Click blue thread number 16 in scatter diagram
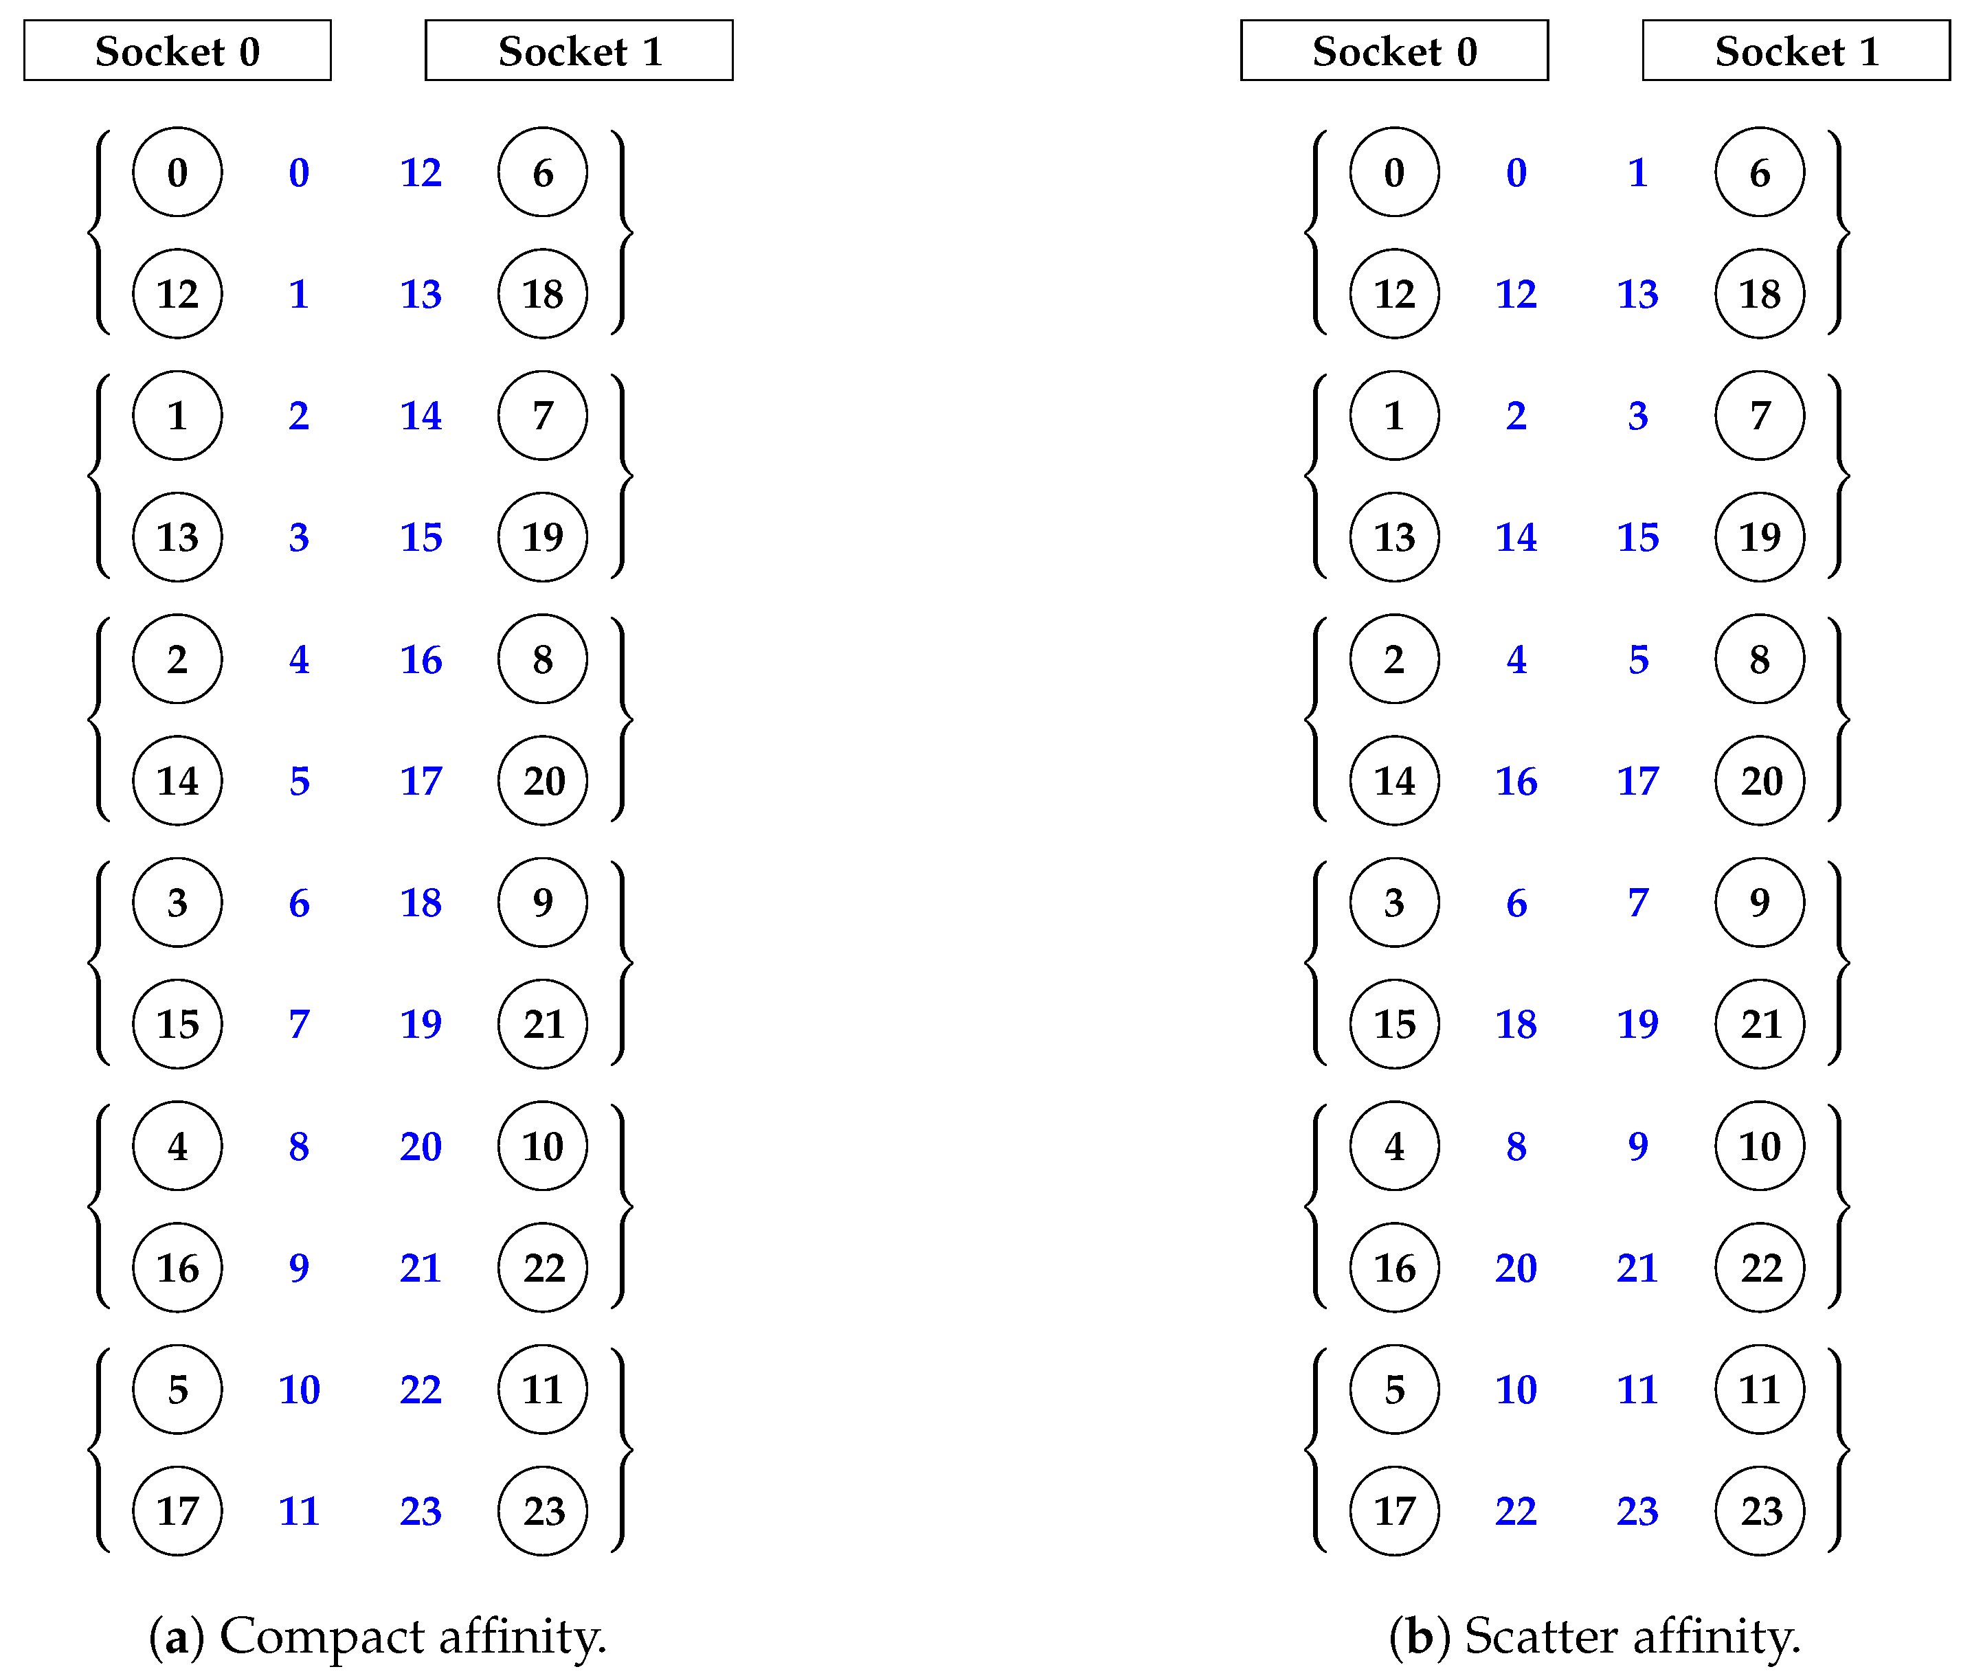1972x1678 pixels. [x=1516, y=781]
